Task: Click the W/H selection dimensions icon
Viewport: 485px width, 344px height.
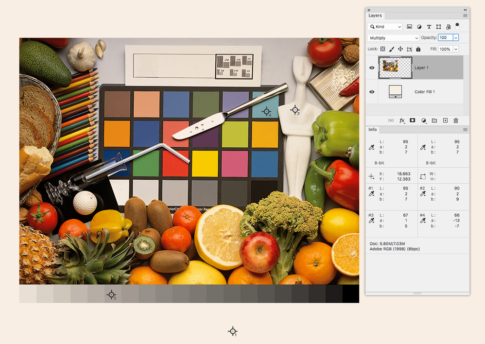Action: pos(422,177)
